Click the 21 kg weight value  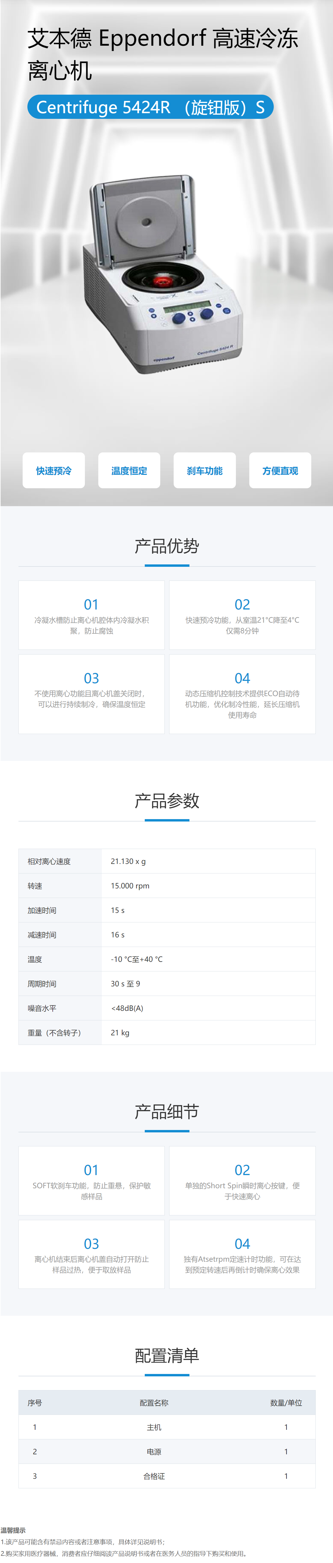(x=120, y=1033)
